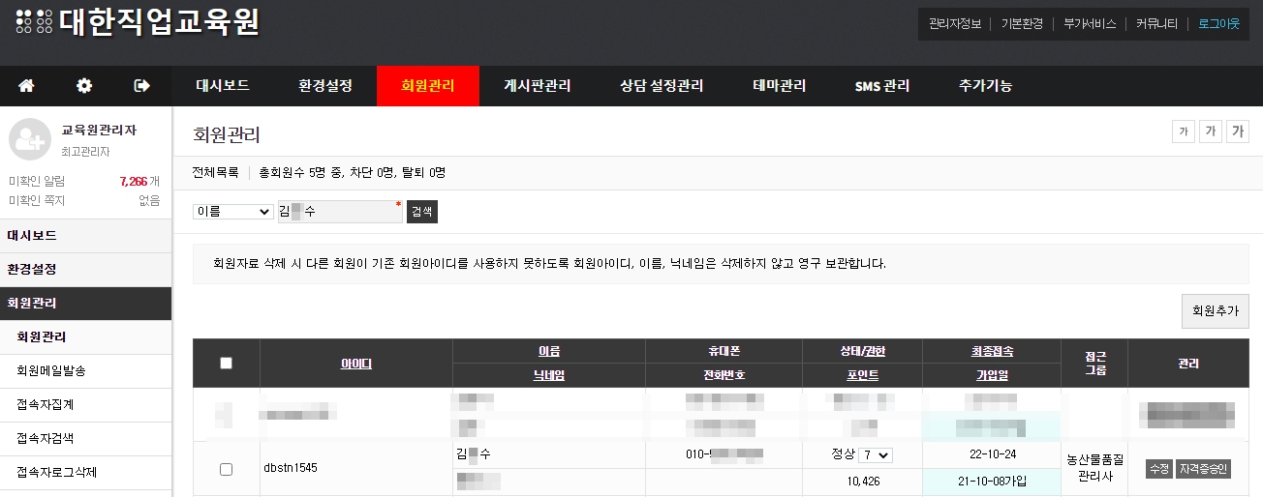This screenshot has height=497, width=1263.
Task: Click the 대한직업교육원 logo
Action: [138, 21]
